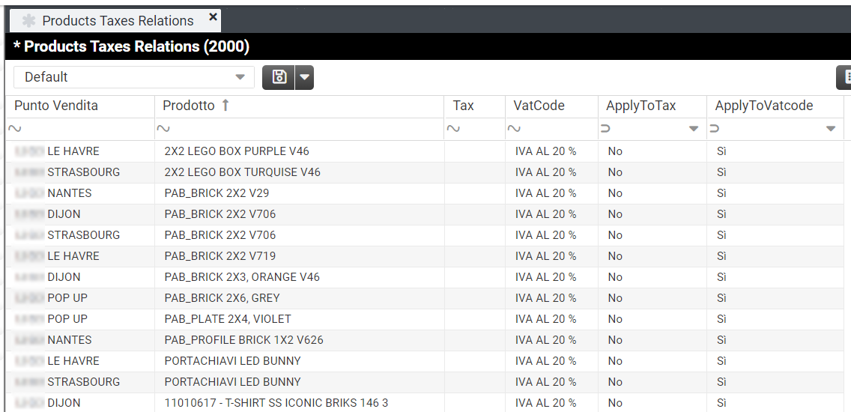This screenshot has width=851, height=412.
Task: Close the Products Taxes Relations tab
Action: coord(213,16)
